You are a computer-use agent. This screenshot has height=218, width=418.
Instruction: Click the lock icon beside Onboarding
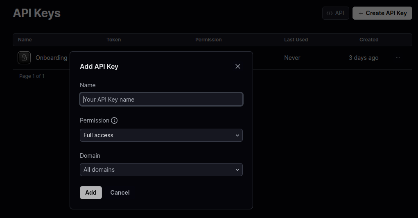tap(24, 58)
